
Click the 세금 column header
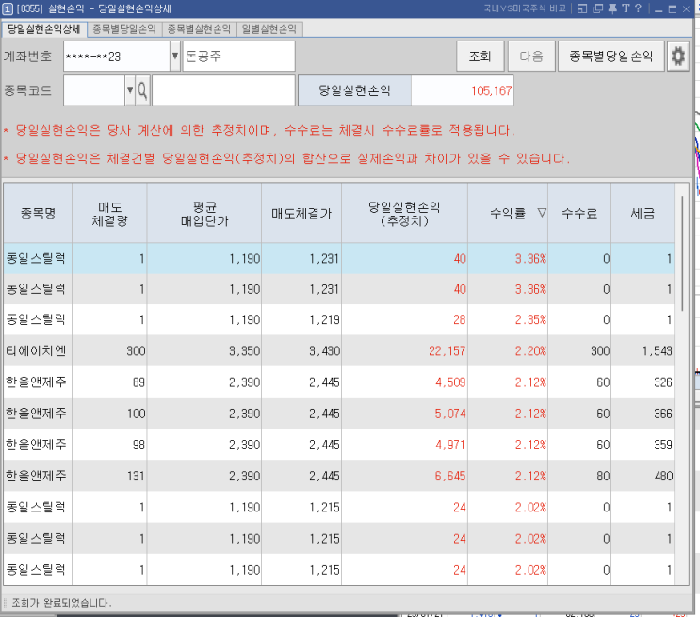click(x=643, y=214)
